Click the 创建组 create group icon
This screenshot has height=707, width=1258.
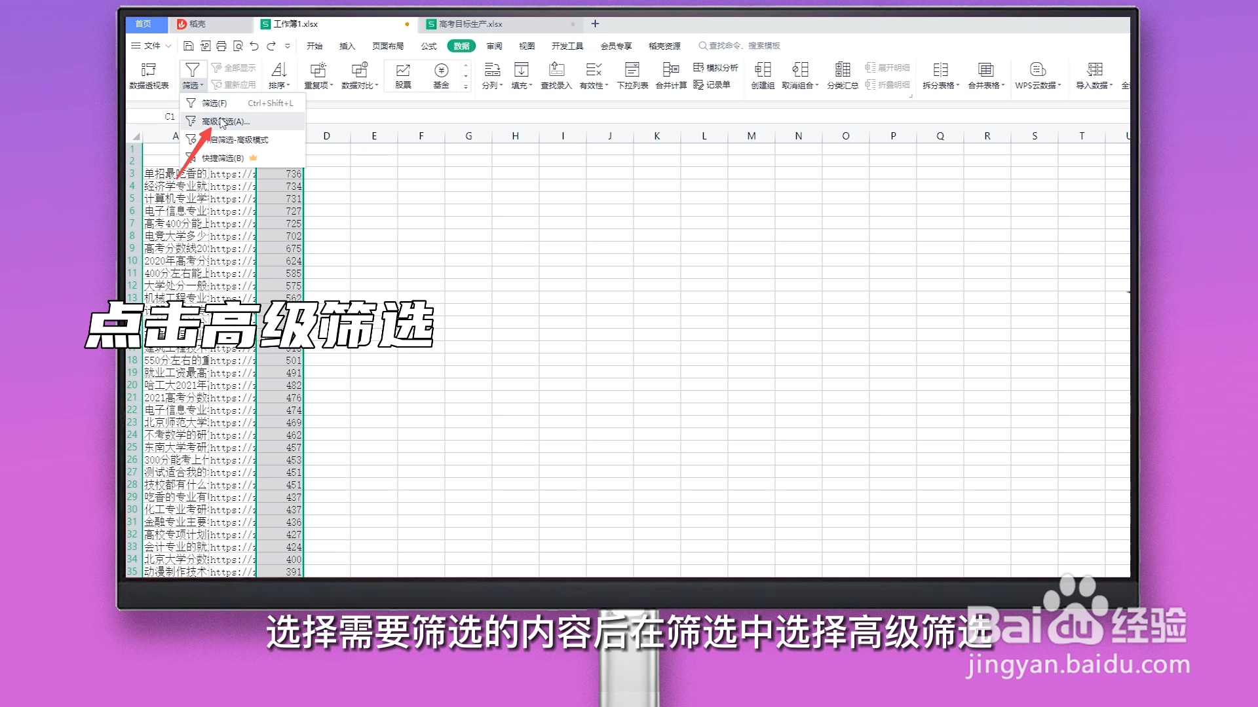tap(762, 75)
